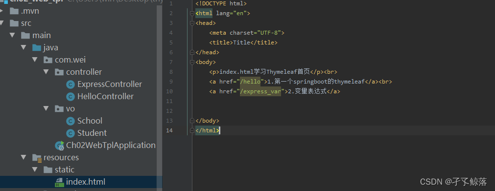Click the Title text in title tag
This screenshot has width=495, height=191.
pyautogui.click(x=241, y=42)
